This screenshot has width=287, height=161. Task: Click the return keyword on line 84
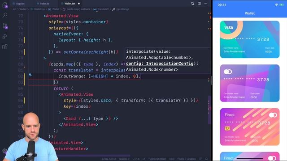tap(61, 89)
